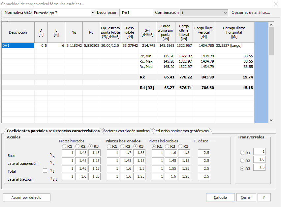The image size is (281, 207).
Task: Edit T. clásica Base field 2.5
Action: point(204,153)
